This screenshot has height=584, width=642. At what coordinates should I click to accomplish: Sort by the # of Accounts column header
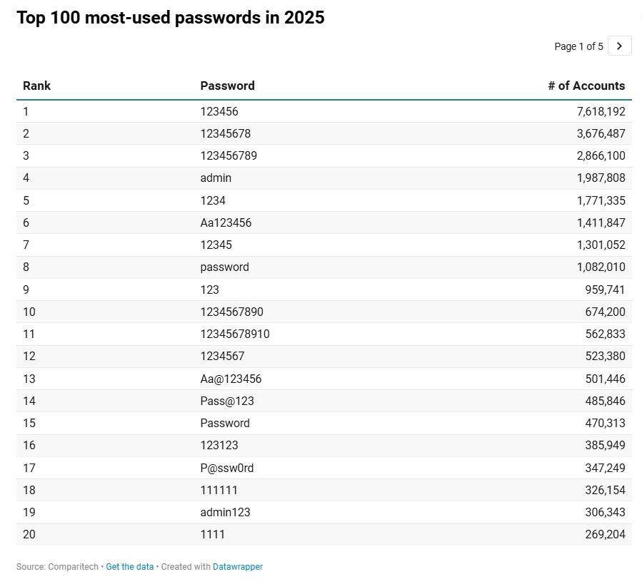(x=587, y=86)
